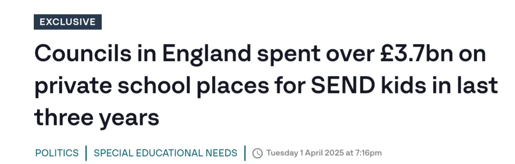Click the clock icon beside the date
The height and width of the screenshot is (164, 515).
(x=258, y=153)
